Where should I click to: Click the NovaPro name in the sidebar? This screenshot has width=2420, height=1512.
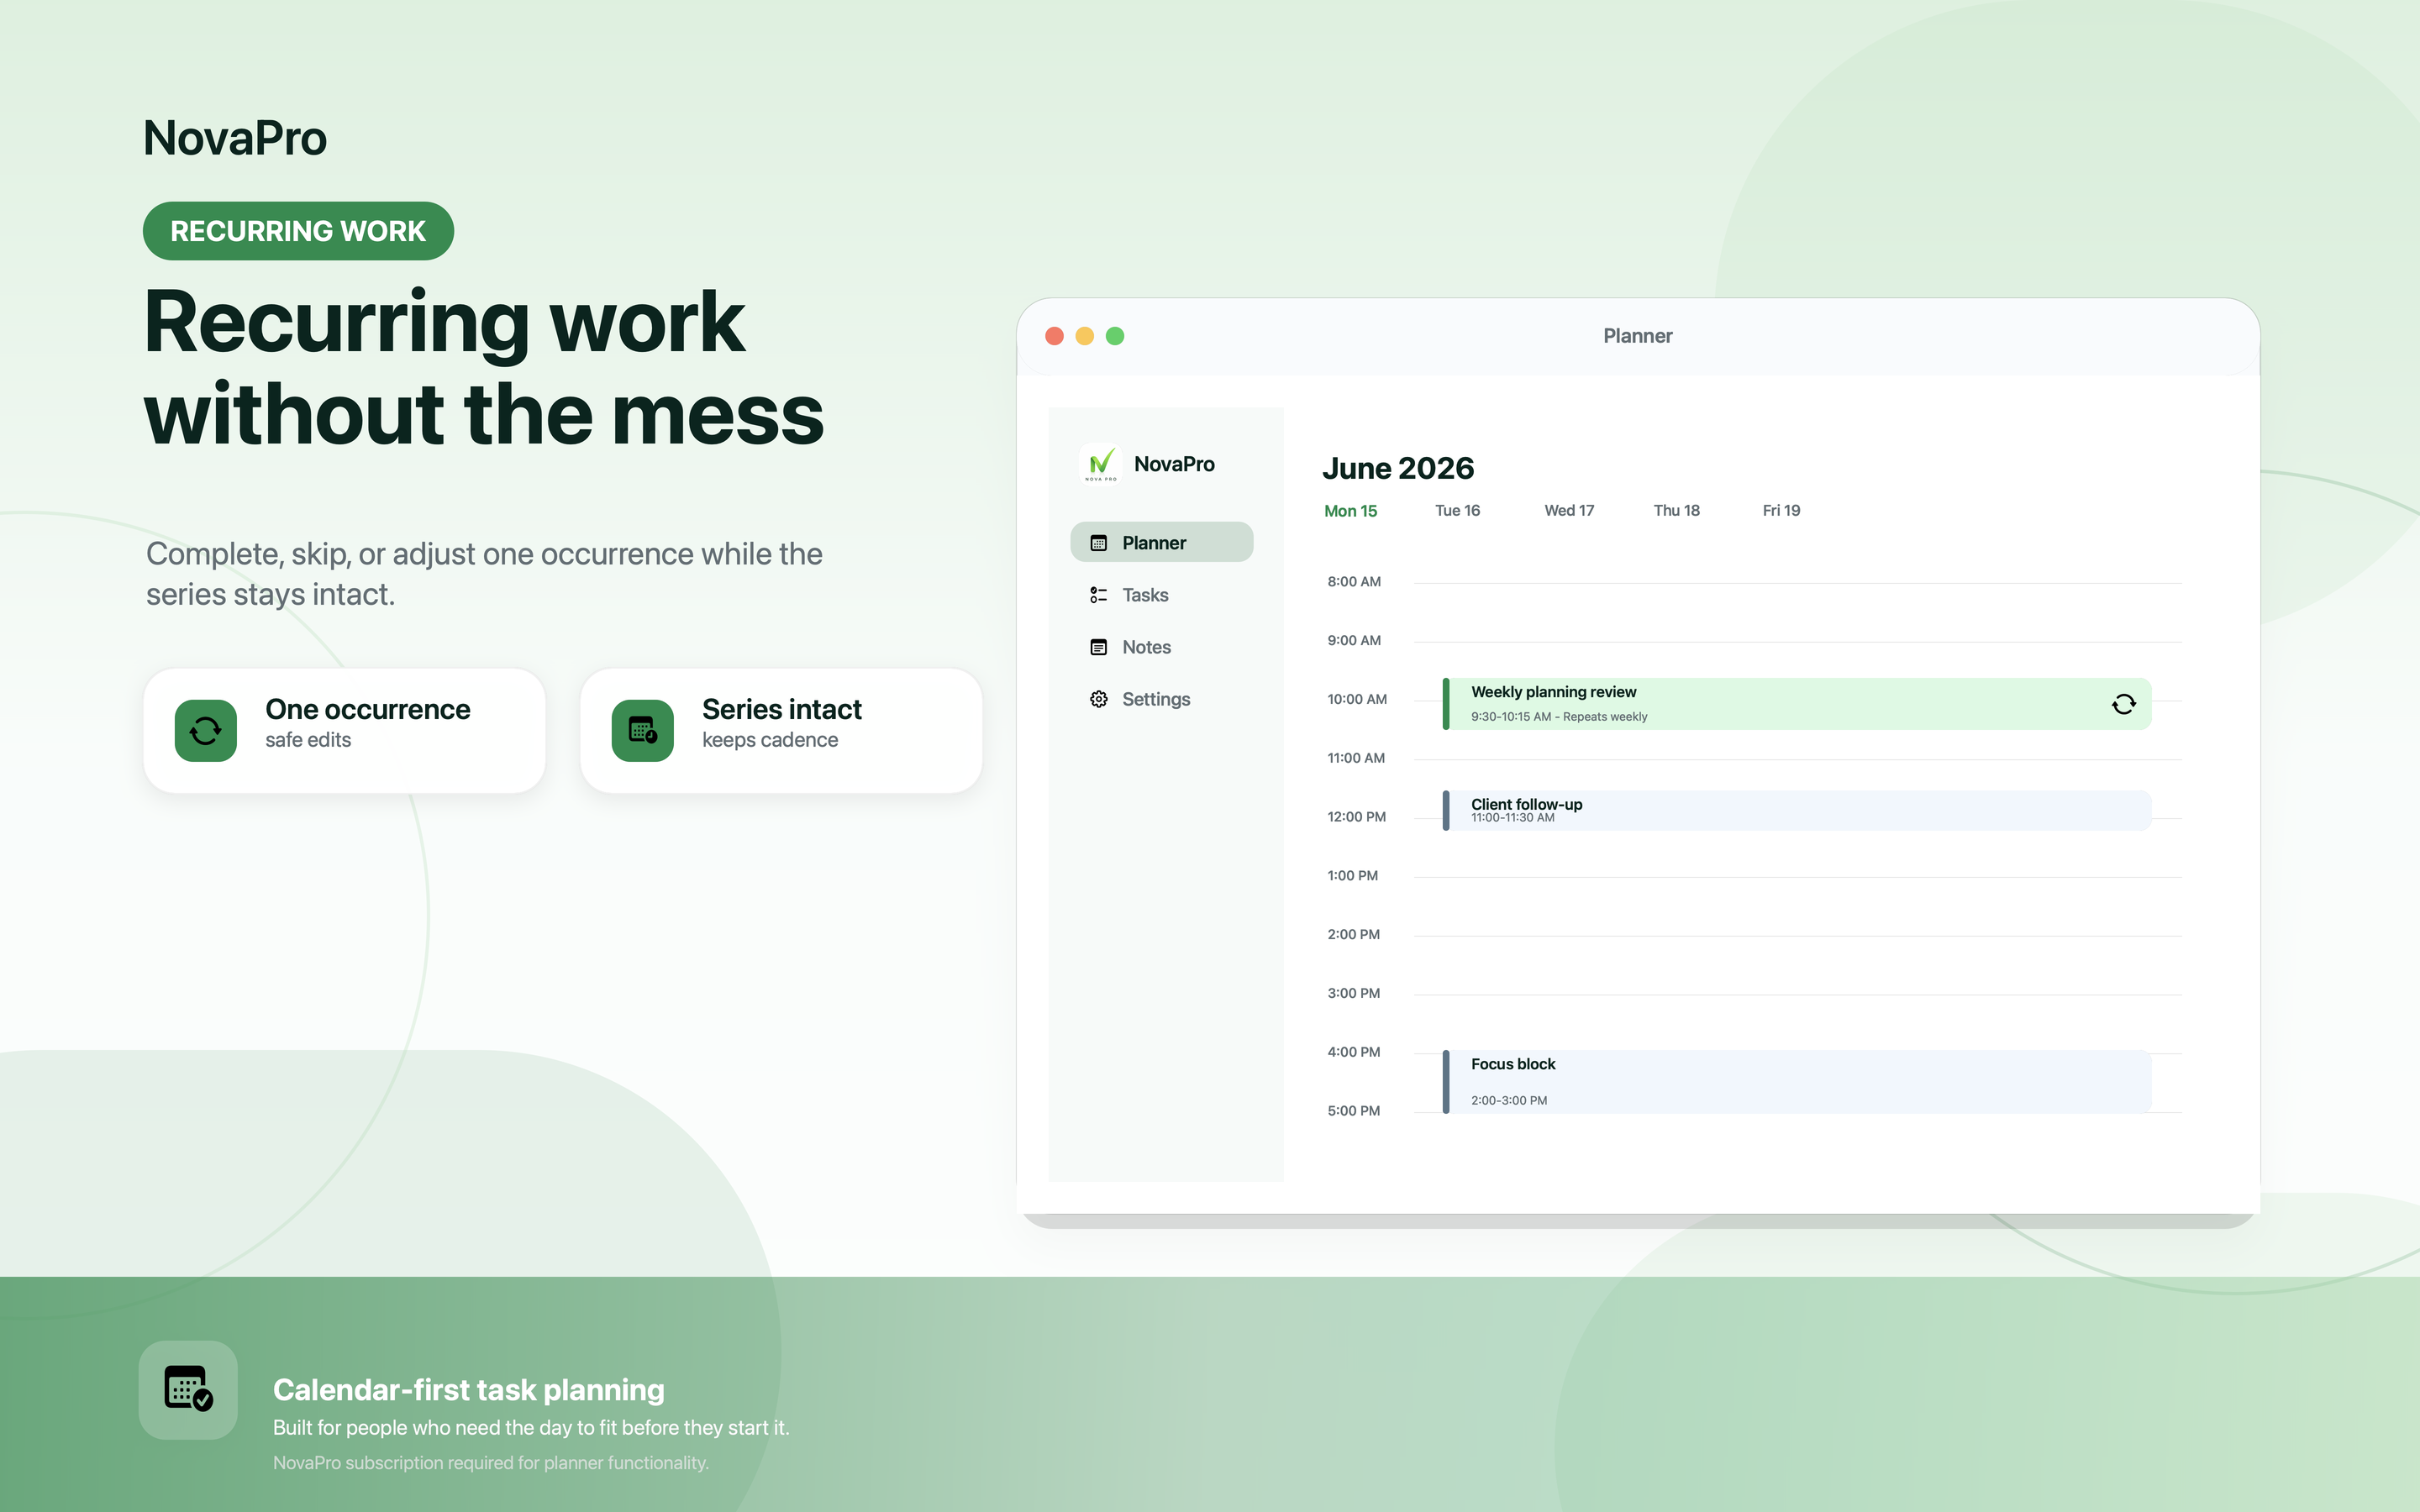(x=1174, y=464)
